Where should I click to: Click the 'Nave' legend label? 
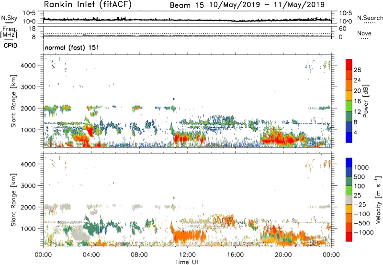pyautogui.click(x=364, y=33)
